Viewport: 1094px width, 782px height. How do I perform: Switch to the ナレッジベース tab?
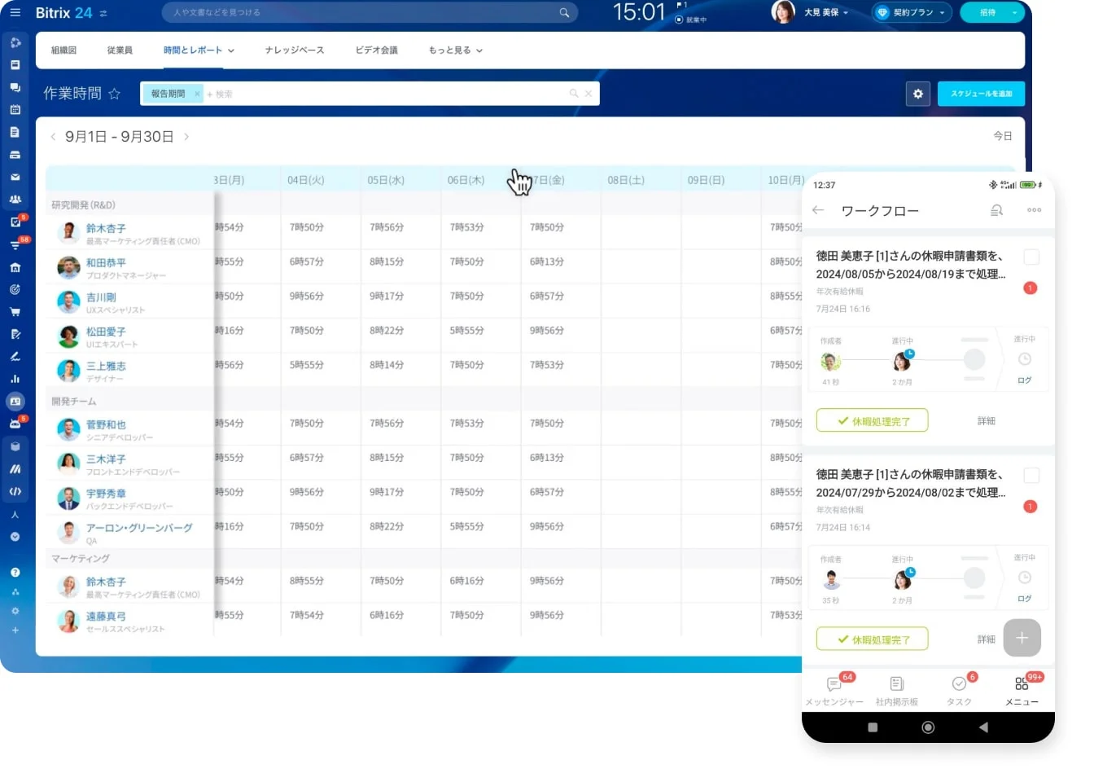tap(294, 51)
